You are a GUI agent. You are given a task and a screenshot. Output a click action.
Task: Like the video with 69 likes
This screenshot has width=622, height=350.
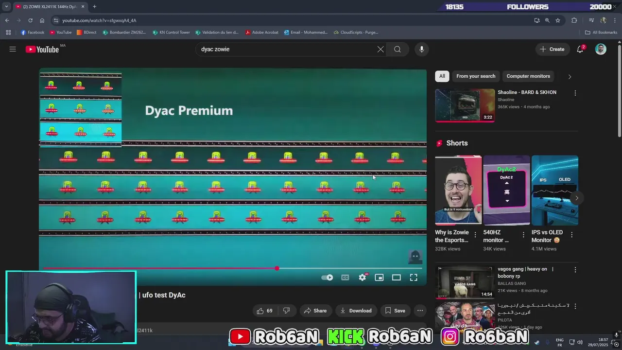(x=264, y=311)
